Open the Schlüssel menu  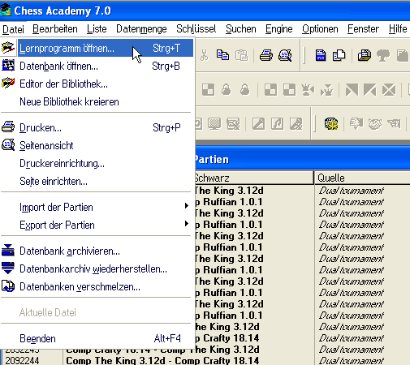[x=196, y=29]
